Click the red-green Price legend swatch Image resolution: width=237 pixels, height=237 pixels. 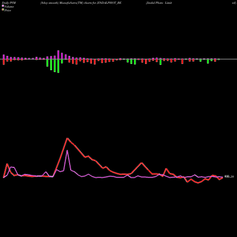(3, 10)
